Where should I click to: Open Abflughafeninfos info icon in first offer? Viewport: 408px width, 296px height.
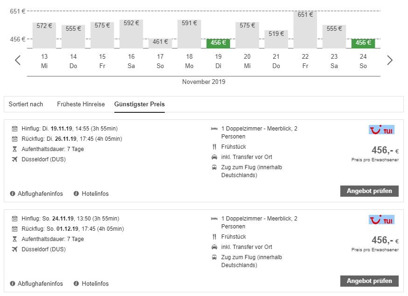pyautogui.click(x=13, y=193)
